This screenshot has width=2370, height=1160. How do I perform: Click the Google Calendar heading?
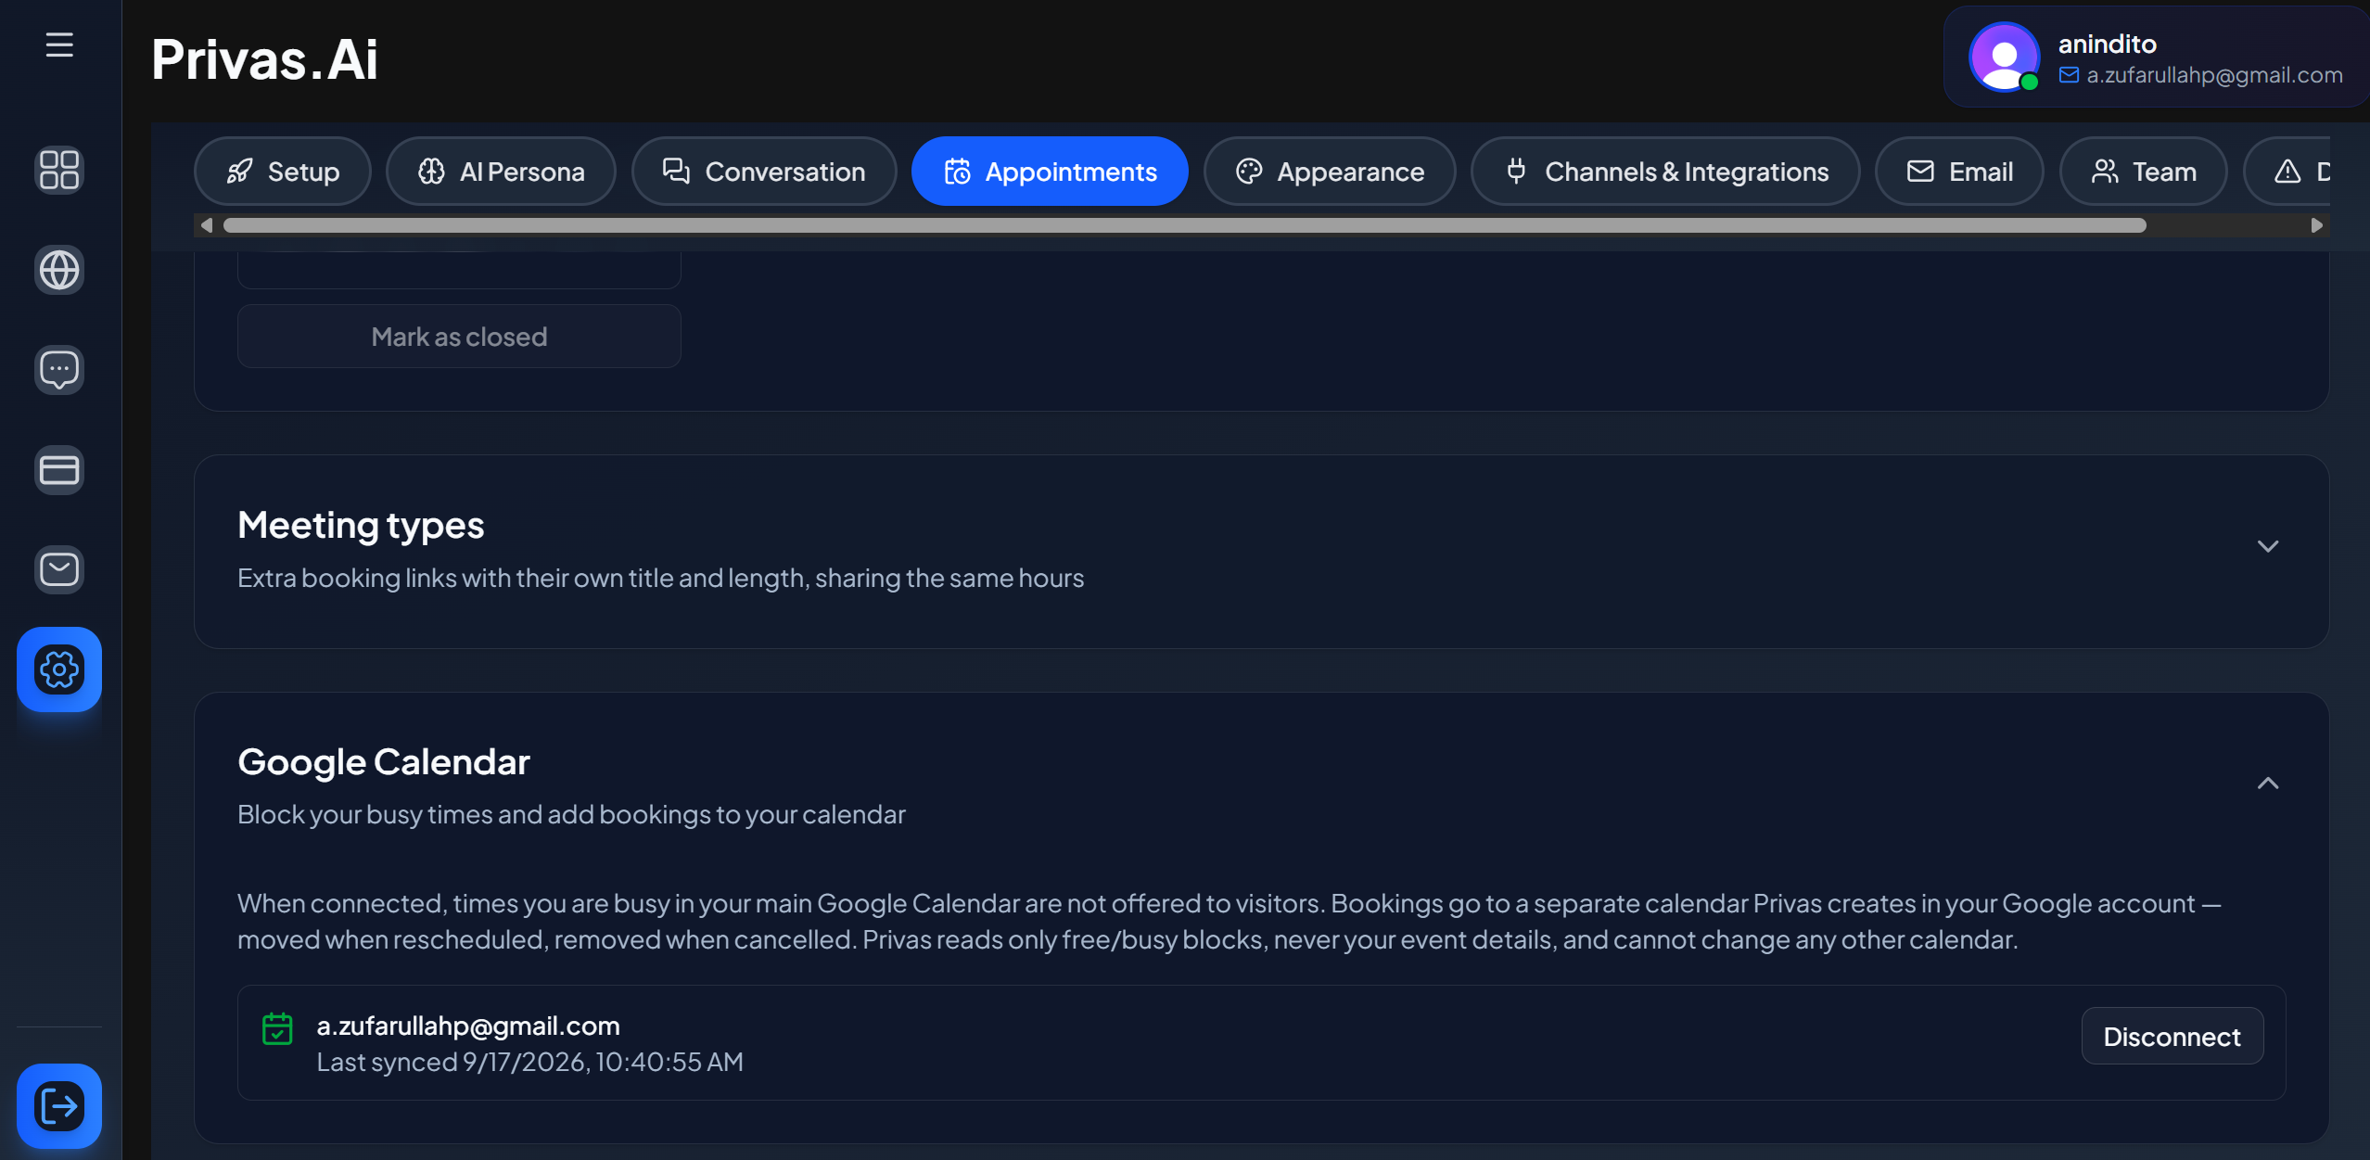384,762
